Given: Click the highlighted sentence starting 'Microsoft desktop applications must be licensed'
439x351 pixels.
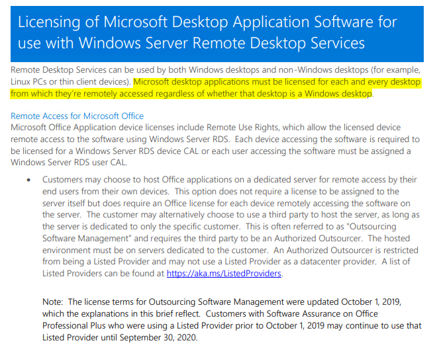Looking at the screenshot, I should pos(216,88).
